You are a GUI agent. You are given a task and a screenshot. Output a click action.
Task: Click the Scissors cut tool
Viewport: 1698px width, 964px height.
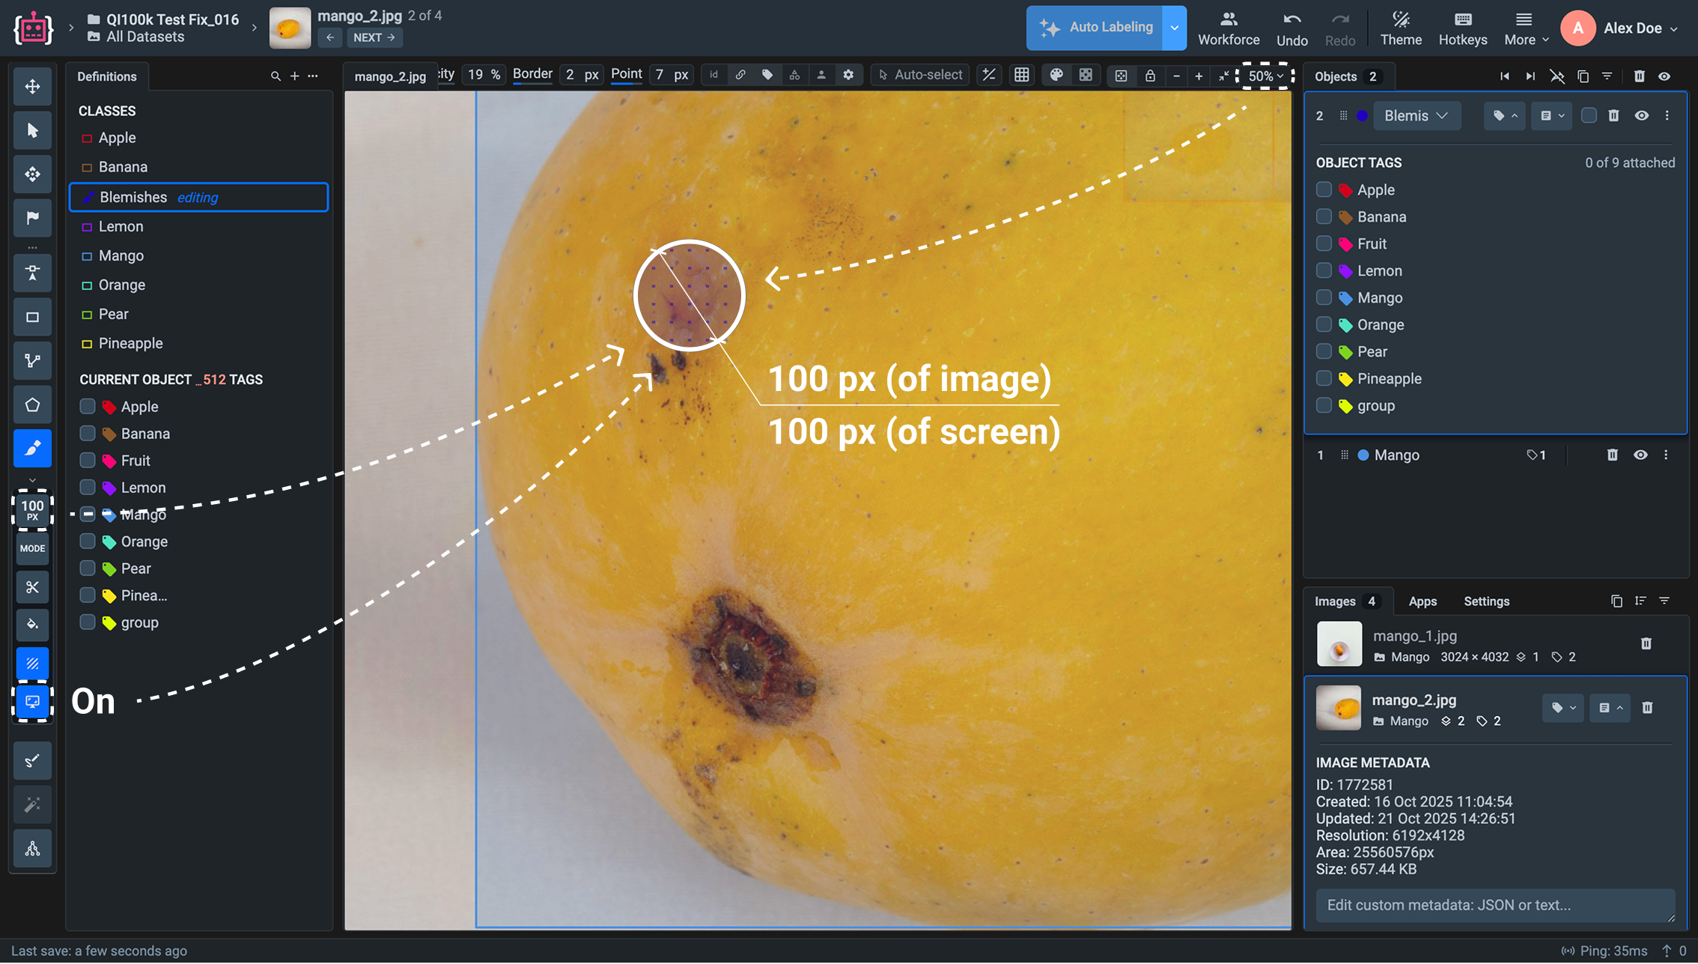(32, 587)
